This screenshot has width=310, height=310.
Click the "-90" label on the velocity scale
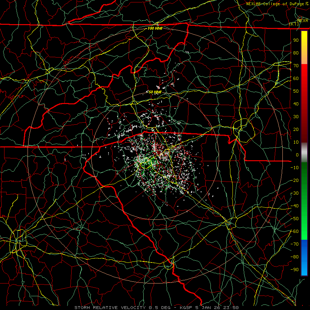[294, 269]
